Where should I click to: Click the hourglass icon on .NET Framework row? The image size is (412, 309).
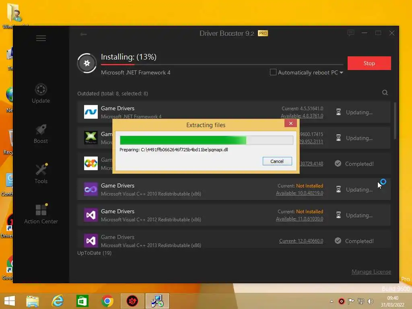[338, 112]
